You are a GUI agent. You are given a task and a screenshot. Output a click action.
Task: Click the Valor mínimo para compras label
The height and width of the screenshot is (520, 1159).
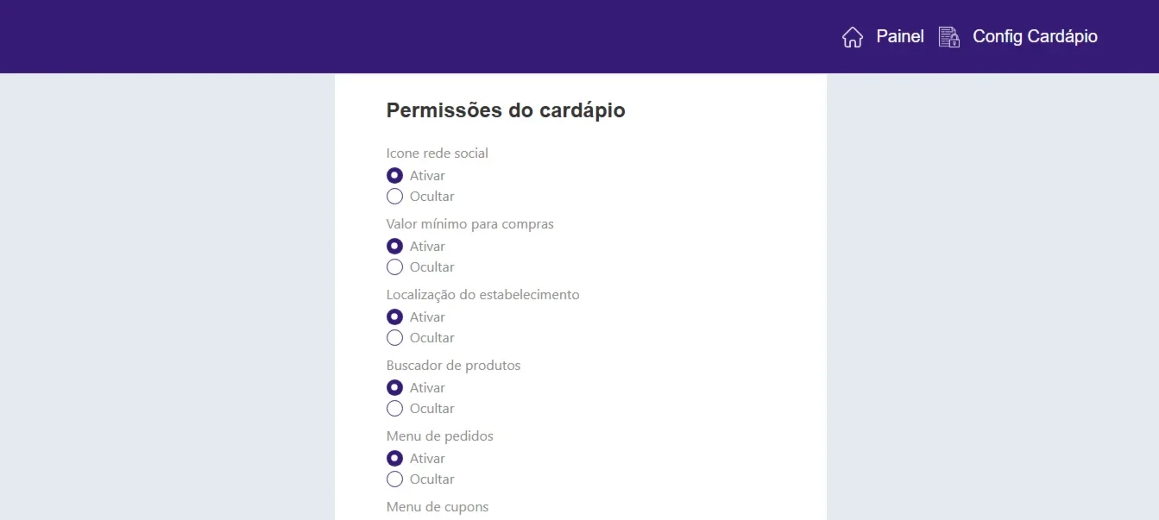(x=470, y=224)
